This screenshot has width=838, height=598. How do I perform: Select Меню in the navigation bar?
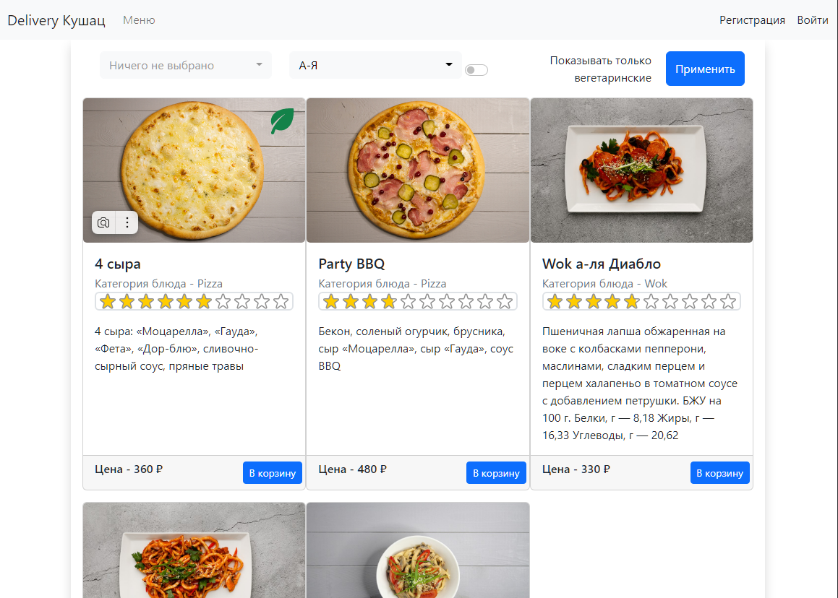pos(138,19)
